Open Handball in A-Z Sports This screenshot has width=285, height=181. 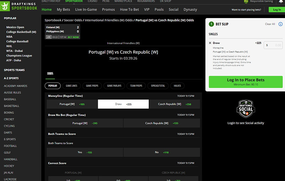[x=11, y=159]
